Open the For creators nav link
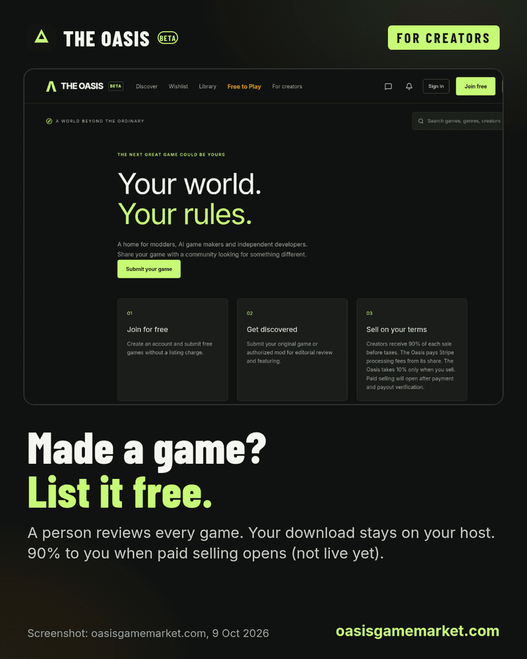 287,87
